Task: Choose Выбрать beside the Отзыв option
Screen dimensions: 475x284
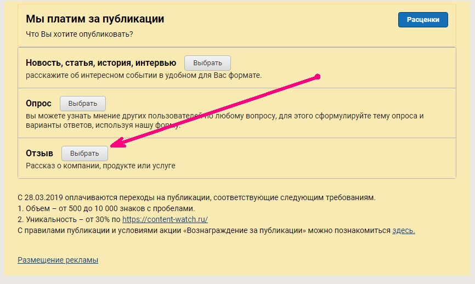Action: [x=84, y=154]
